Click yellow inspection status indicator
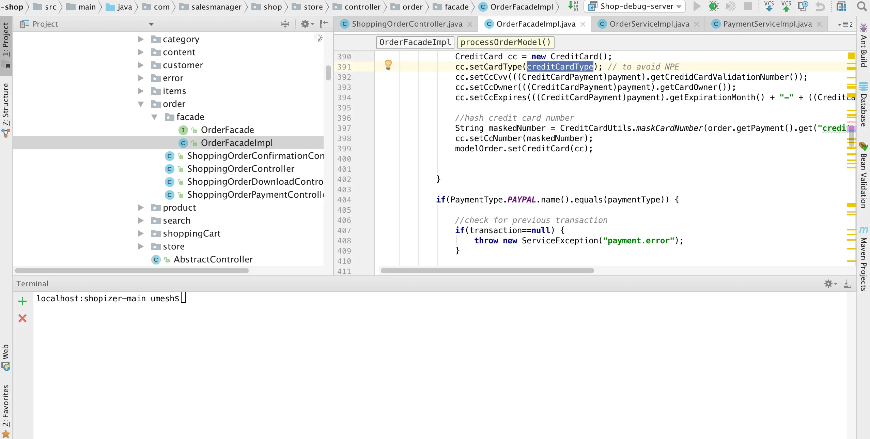 point(851,56)
